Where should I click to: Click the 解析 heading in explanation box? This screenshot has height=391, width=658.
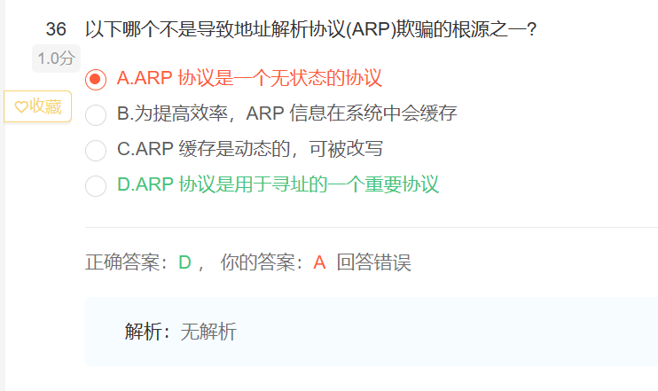tap(145, 332)
